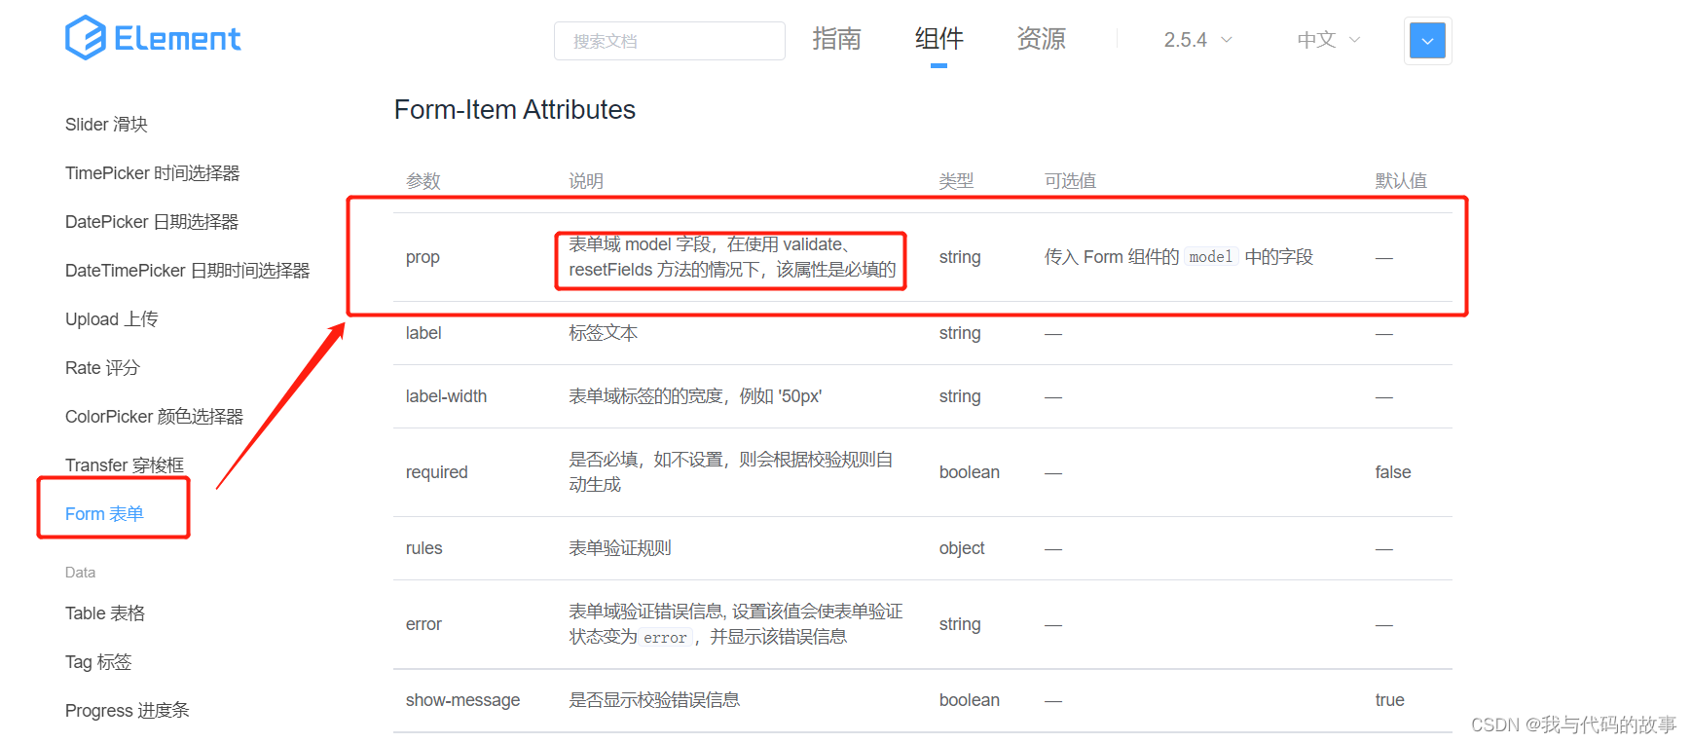Image resolution: width=1692 pixels, height=743 pixels.
Task: Click the 'prop' parameter cell
Action: pyautogui.click(x=423, y=257)
